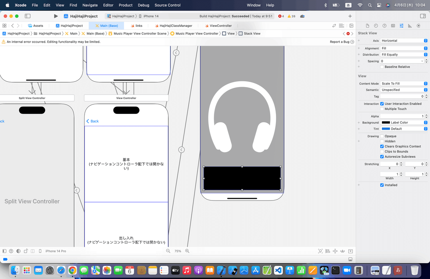Switch to the Assets tab
Screen dimensions: 430x279
pos(35,26)
